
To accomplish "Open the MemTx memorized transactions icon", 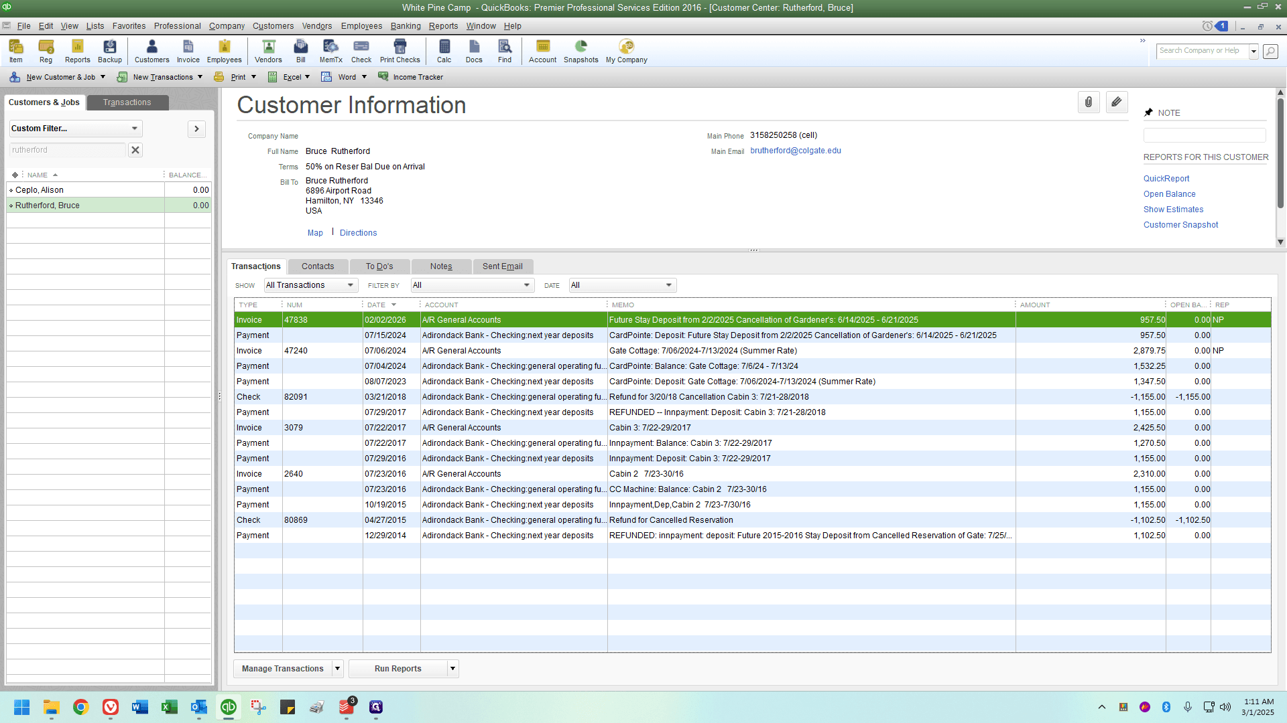I will [331, 51].
